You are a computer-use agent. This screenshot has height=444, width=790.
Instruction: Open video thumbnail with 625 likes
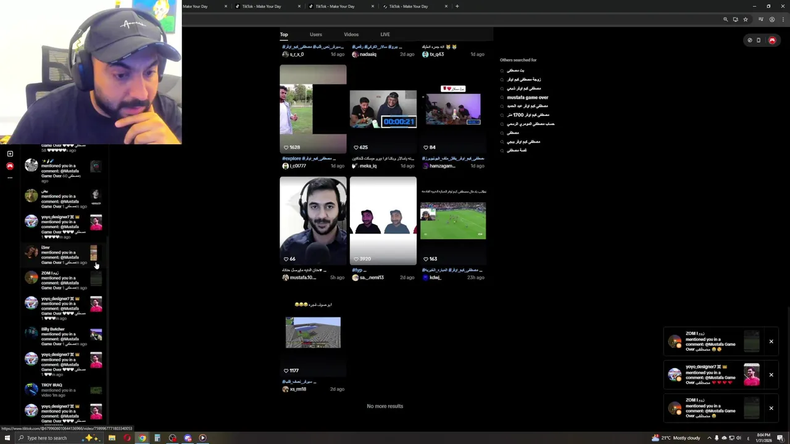pos(383,109)
